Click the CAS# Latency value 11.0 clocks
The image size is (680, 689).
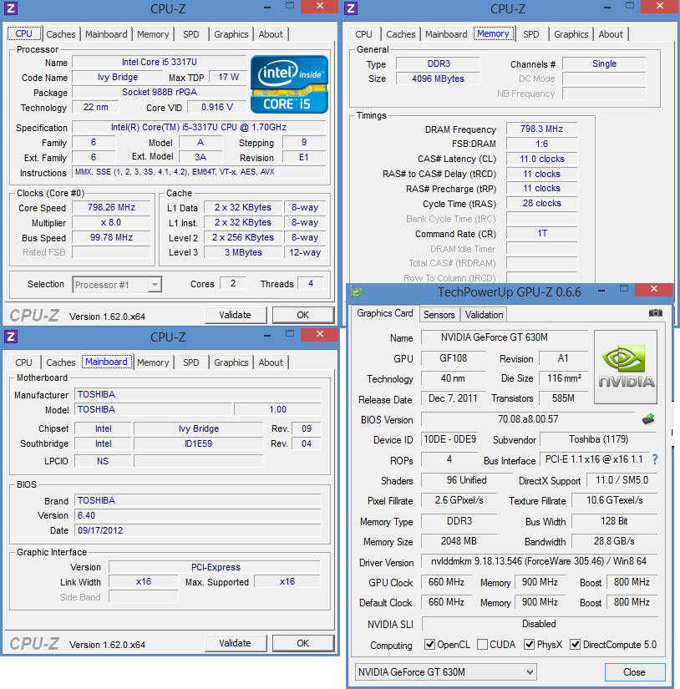(x=541, y=159)
